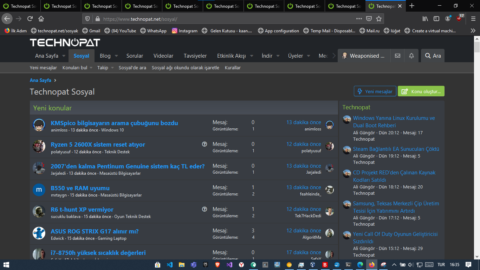Open the forum inbox envelope icon
This screenshot has width=480, height=270.
397,56
